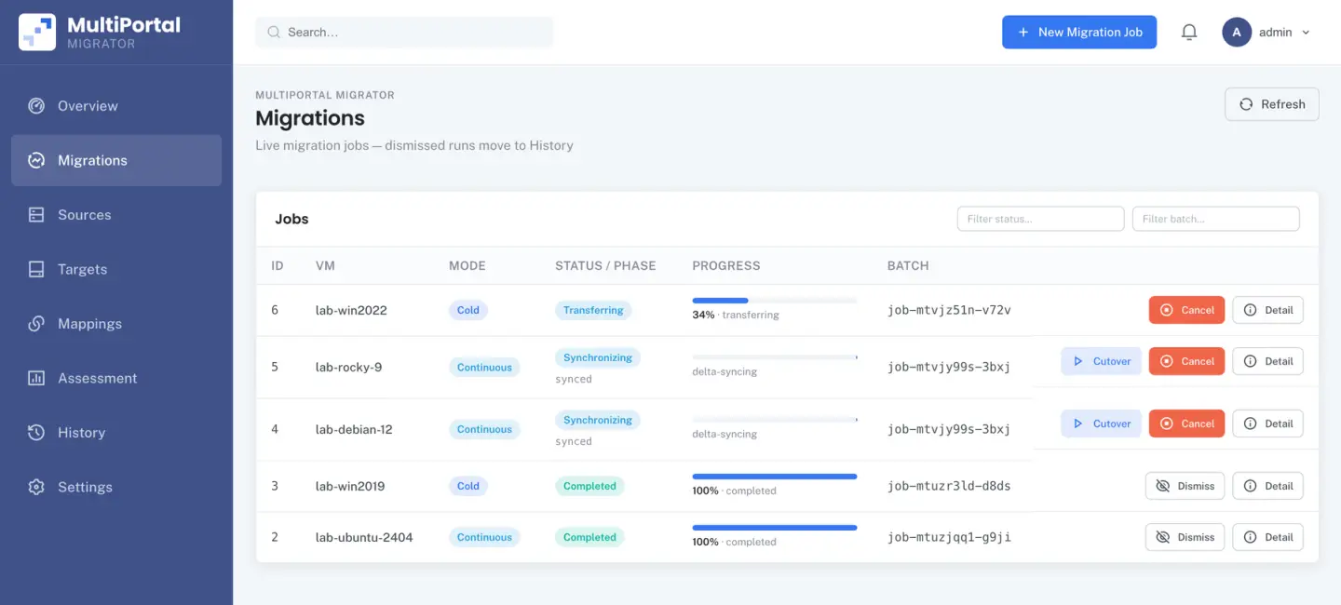Open notifications with the bell icon
Screen dimensions: 1341x605
[x=1189, y=32]
